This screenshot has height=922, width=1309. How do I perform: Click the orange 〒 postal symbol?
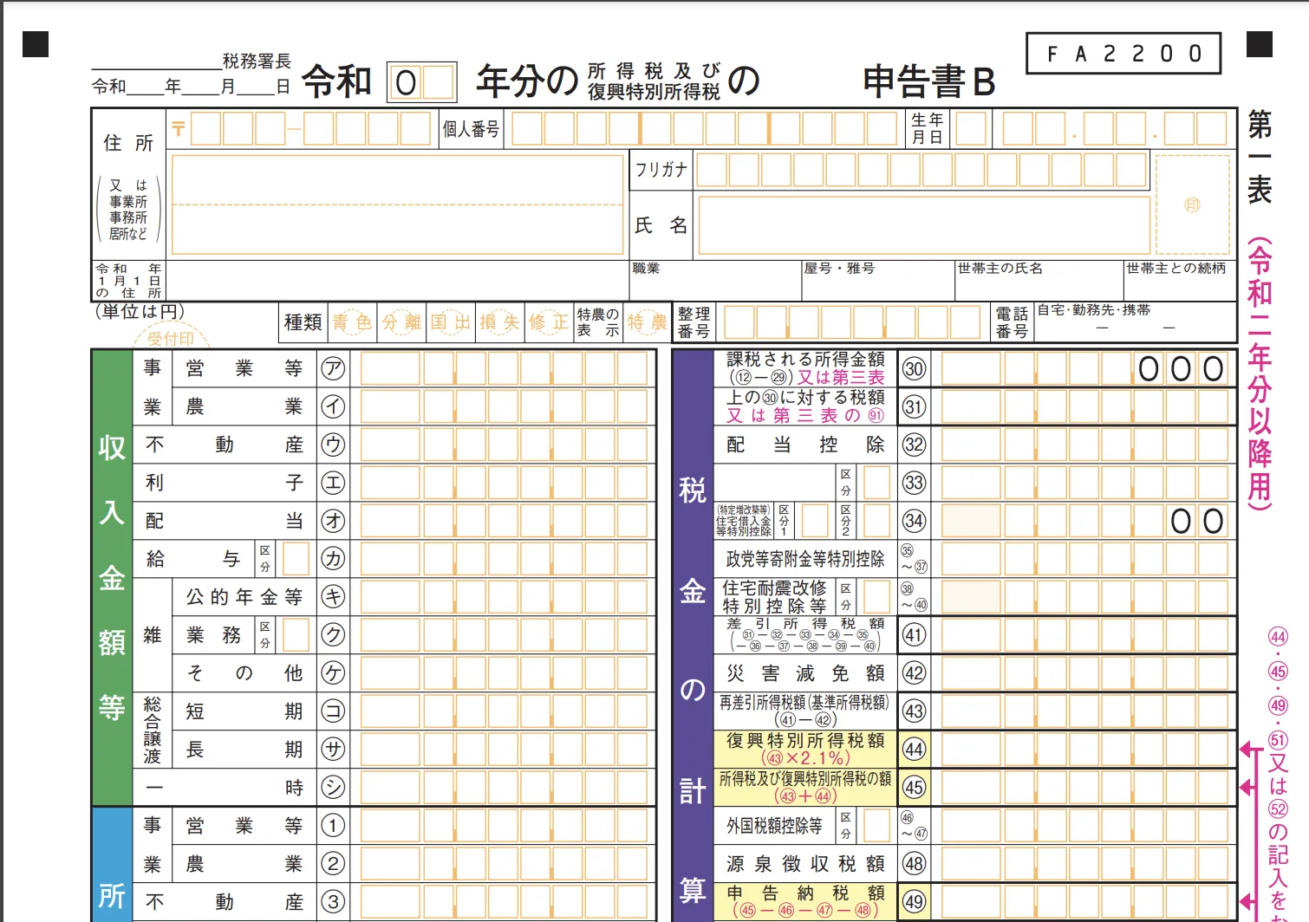179,129
